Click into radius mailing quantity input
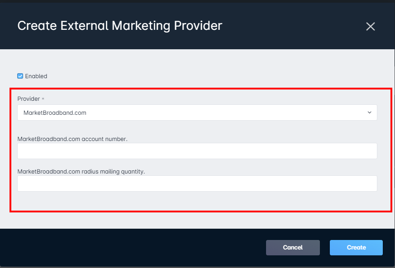The height and width of the screenshot is (268, 395). pos(197,183)
